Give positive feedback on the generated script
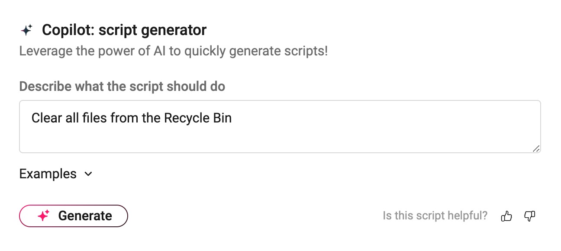This screenshot has height=251, width=561. pyautogui.click(x=506, y=216)
